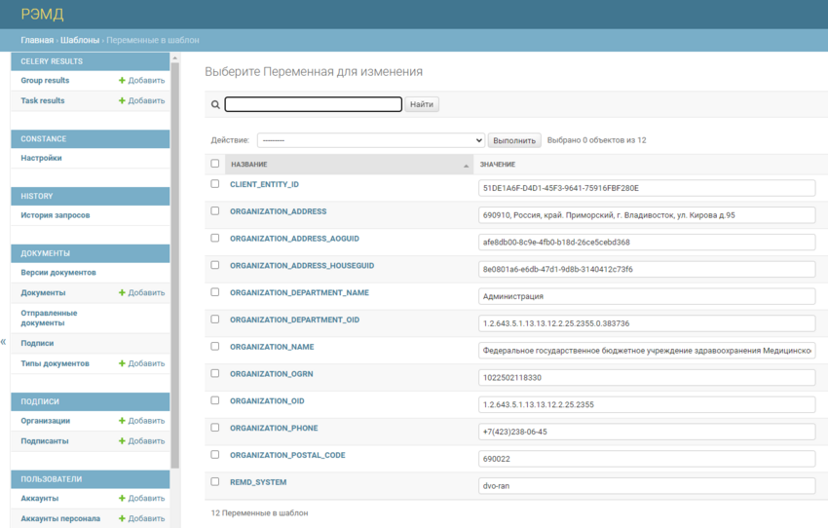Click the Выполнить button
Screen dimensions: 828x528
514,140
